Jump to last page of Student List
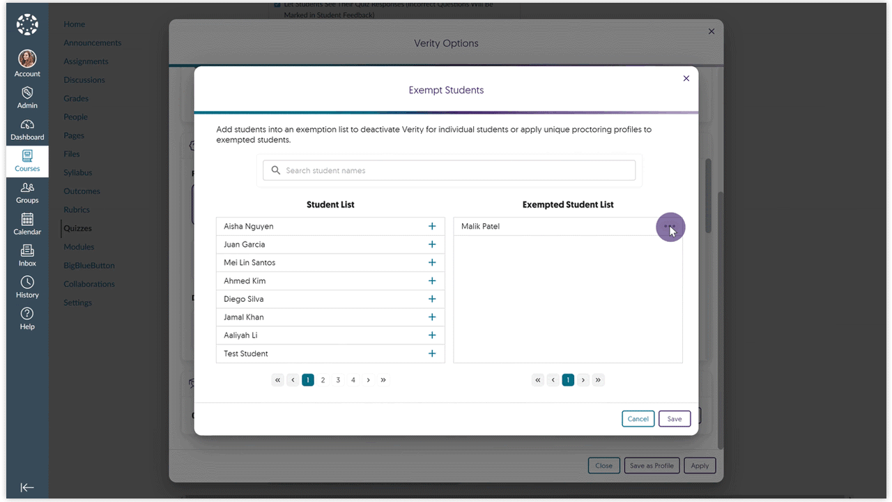892x502 pixels. pos(383,380)
